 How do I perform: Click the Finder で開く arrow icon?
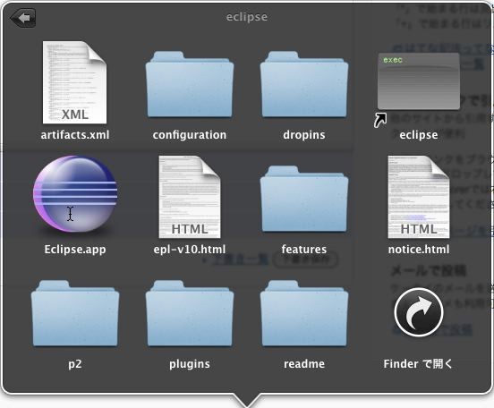click(x=419, y=312)
